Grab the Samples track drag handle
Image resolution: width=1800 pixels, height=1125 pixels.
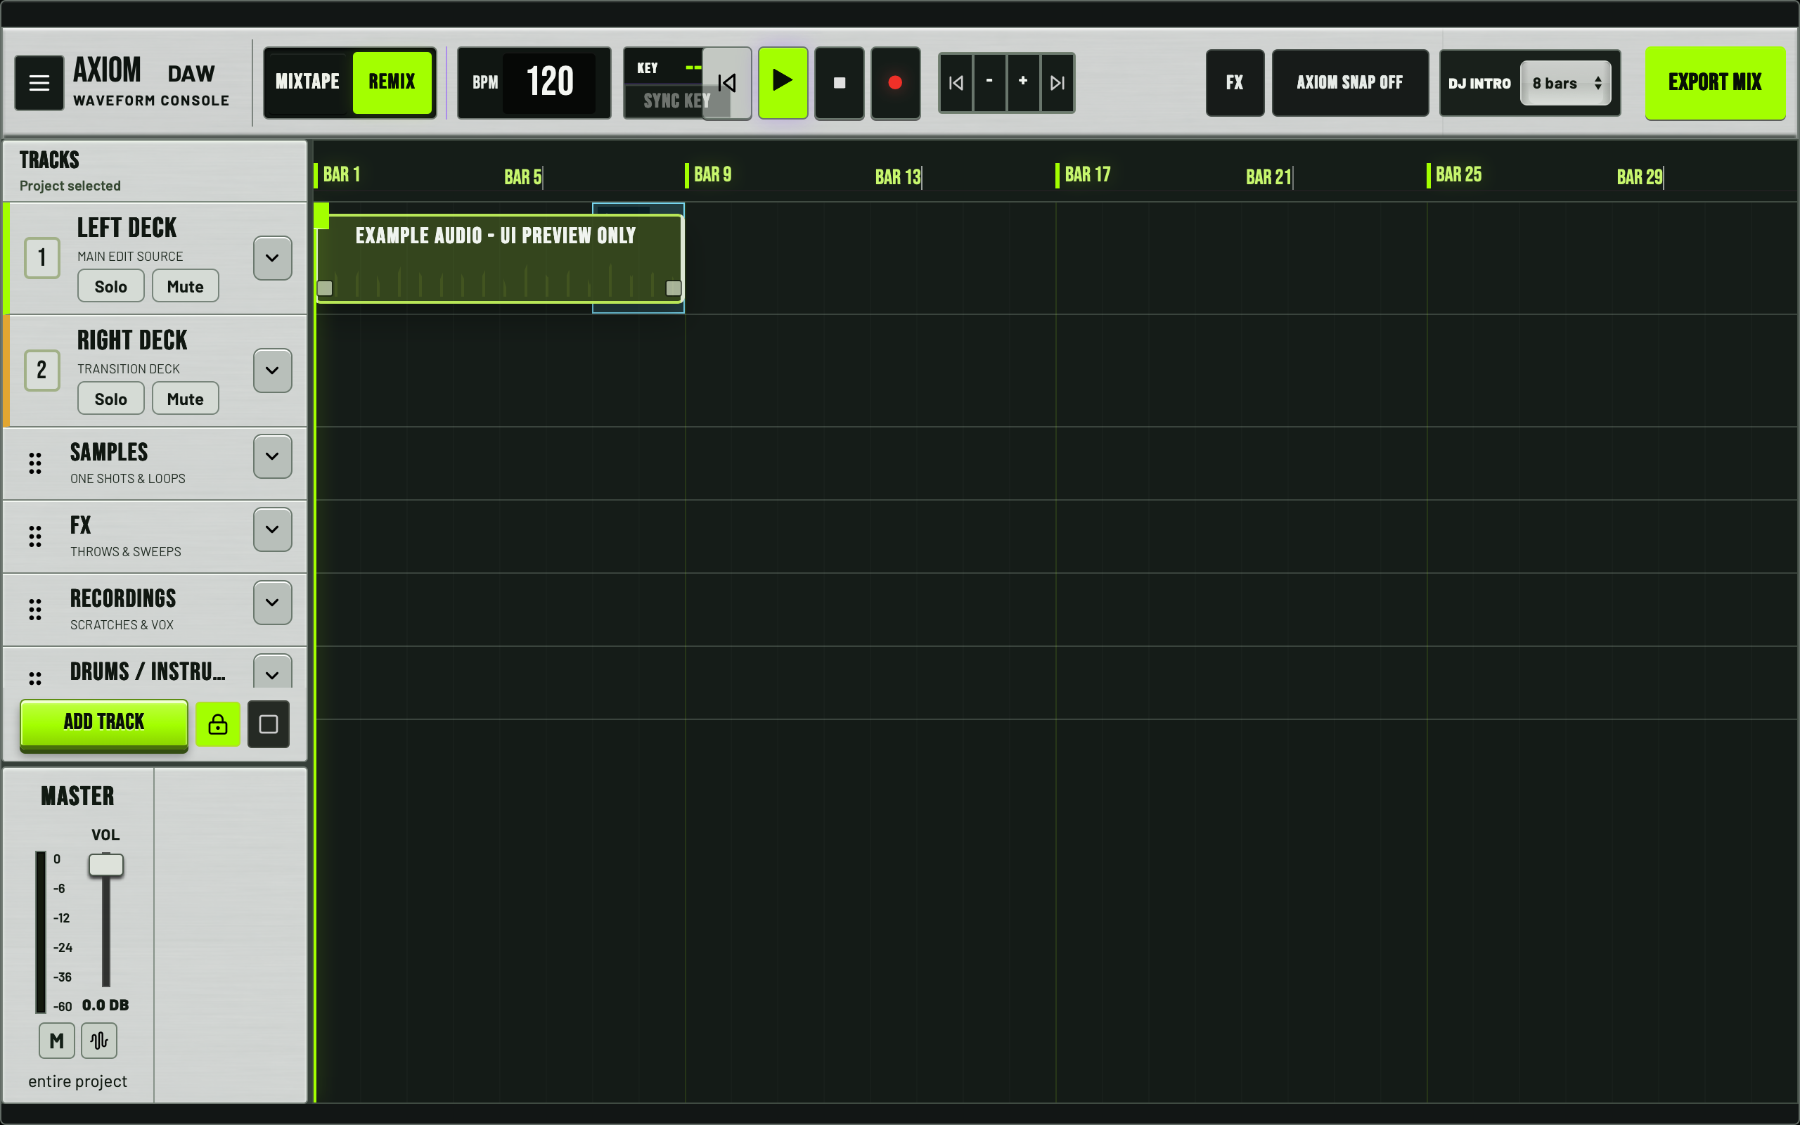click(x=35, y=463)
